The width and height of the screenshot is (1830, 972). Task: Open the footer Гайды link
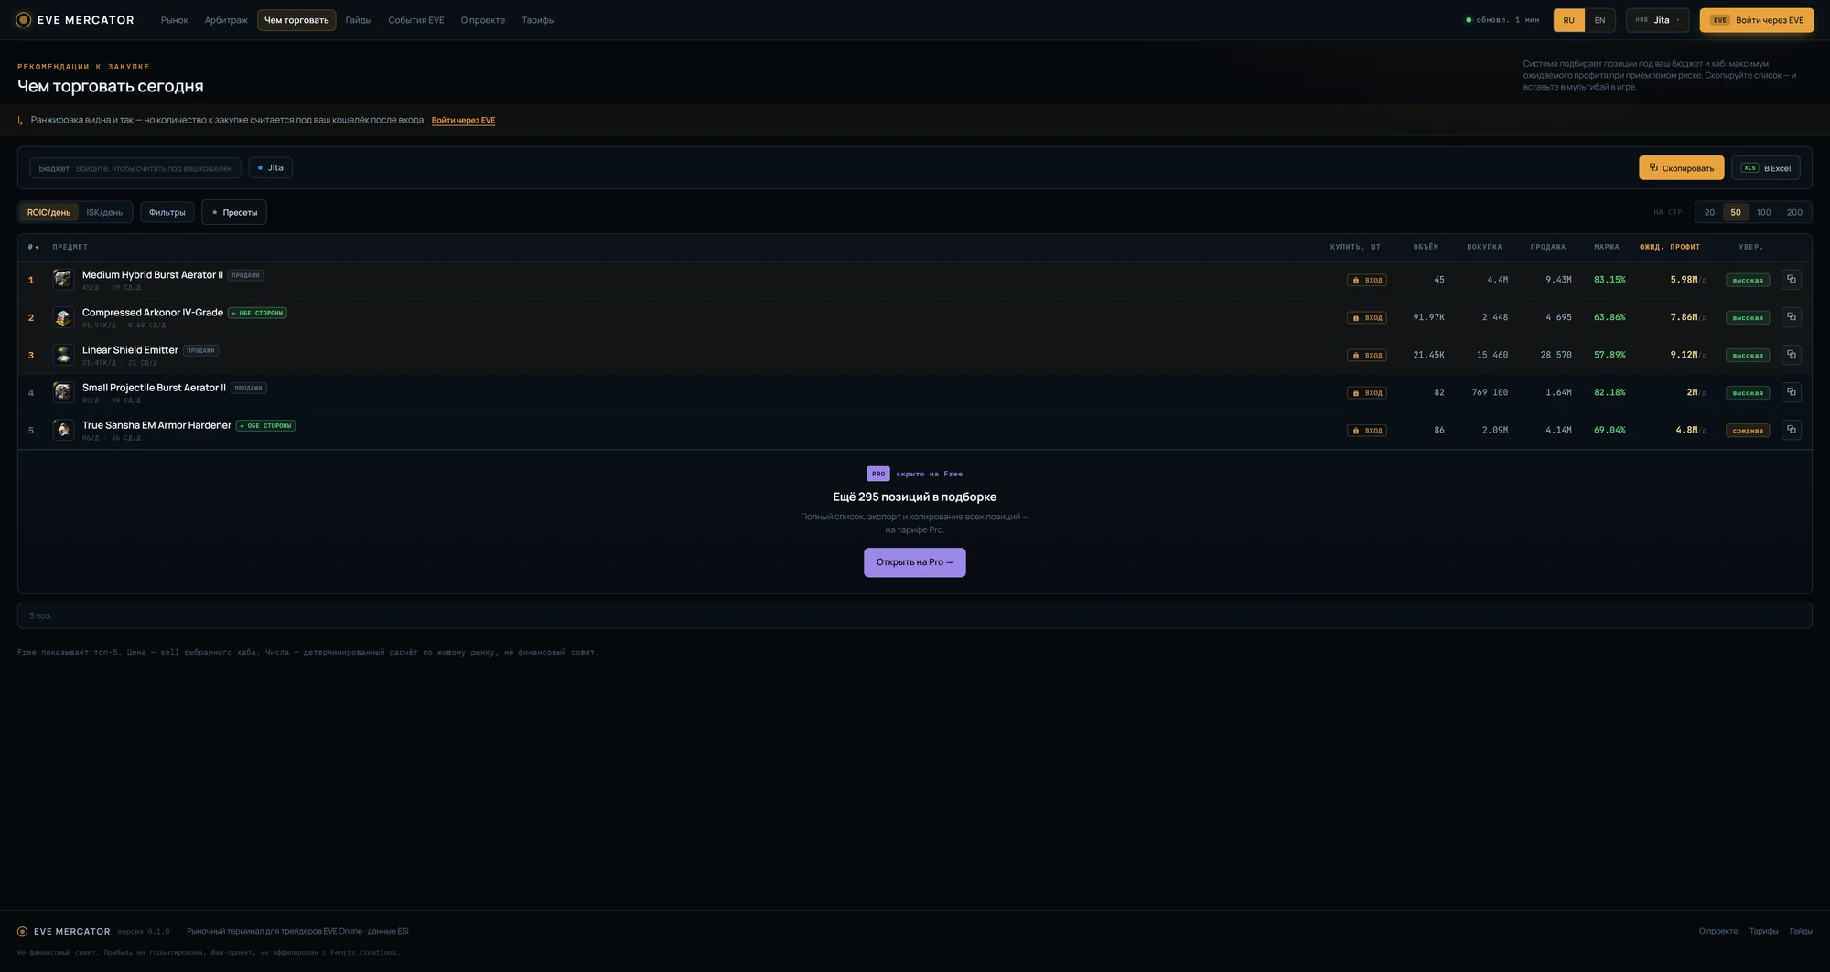pyautogui.click(x=1801, y=931)
